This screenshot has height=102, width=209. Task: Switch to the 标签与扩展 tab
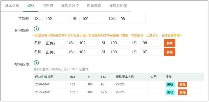click(118, 6)
